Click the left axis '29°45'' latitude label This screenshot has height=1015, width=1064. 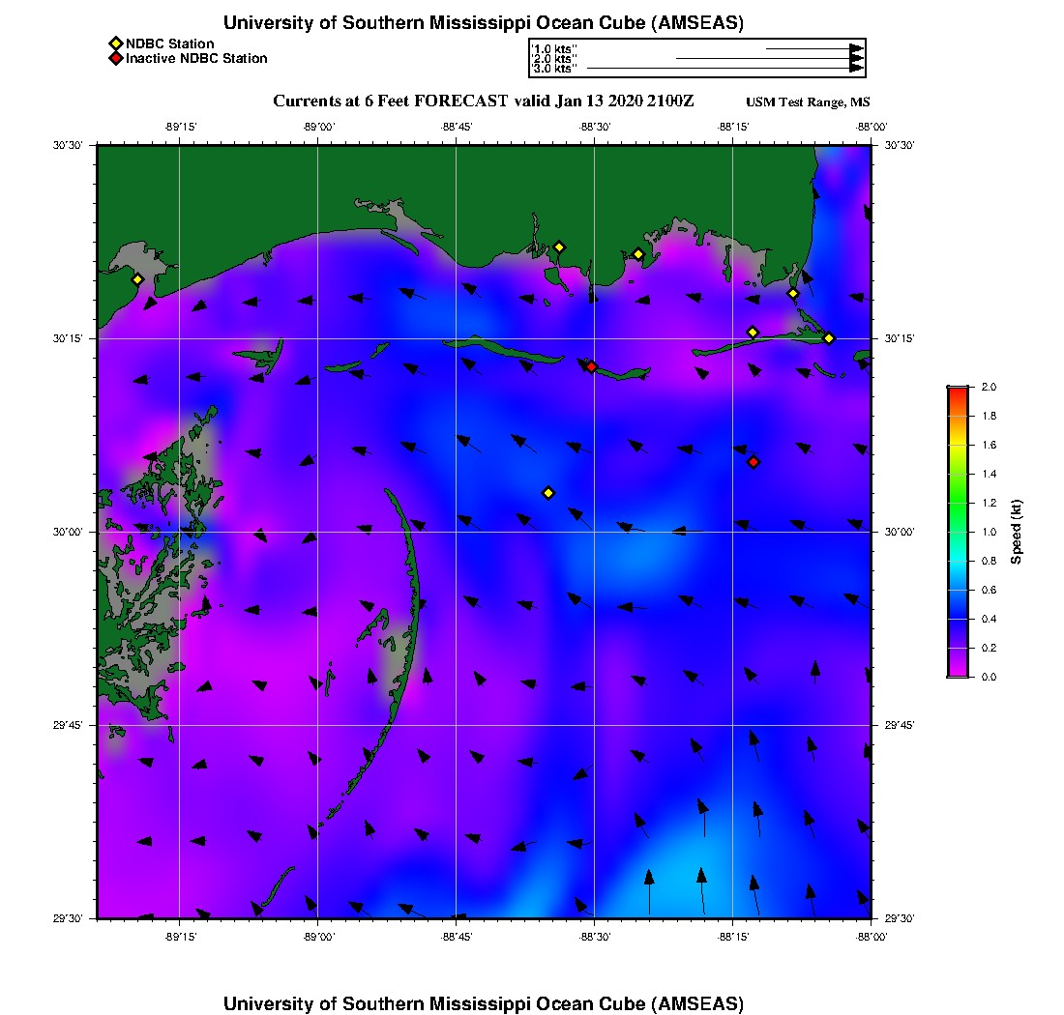click(x=67, y=726)
